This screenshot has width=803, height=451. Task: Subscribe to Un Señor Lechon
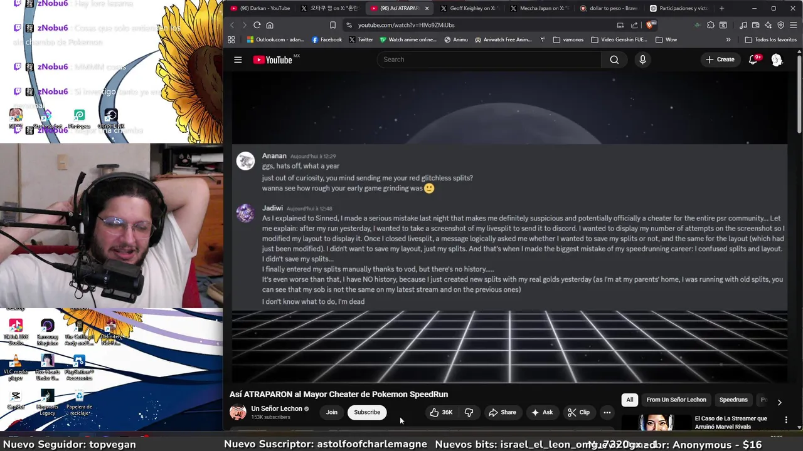point(367,412)
